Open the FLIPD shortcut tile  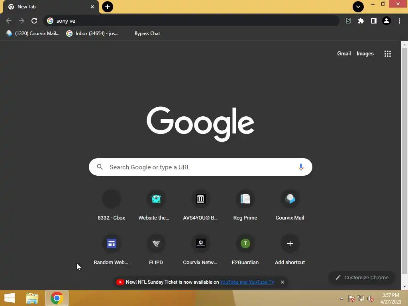pyautogui.click(x=156, y=250)
